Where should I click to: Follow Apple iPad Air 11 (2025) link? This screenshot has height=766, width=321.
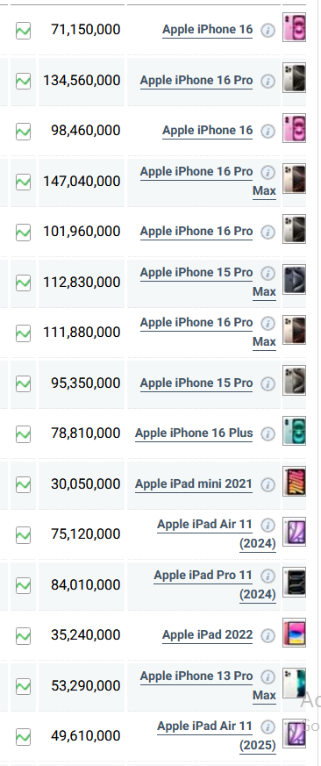216,735
